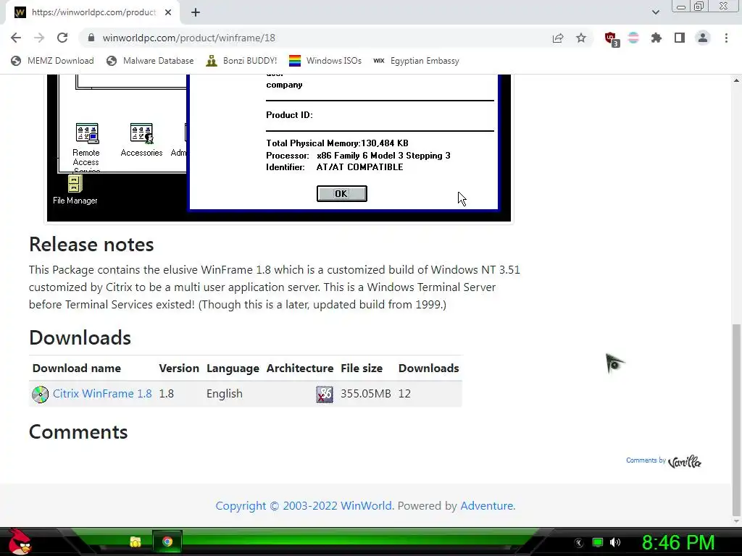Open MEMZ Download bookmark

pyautogui.click(x=52, y=61)
